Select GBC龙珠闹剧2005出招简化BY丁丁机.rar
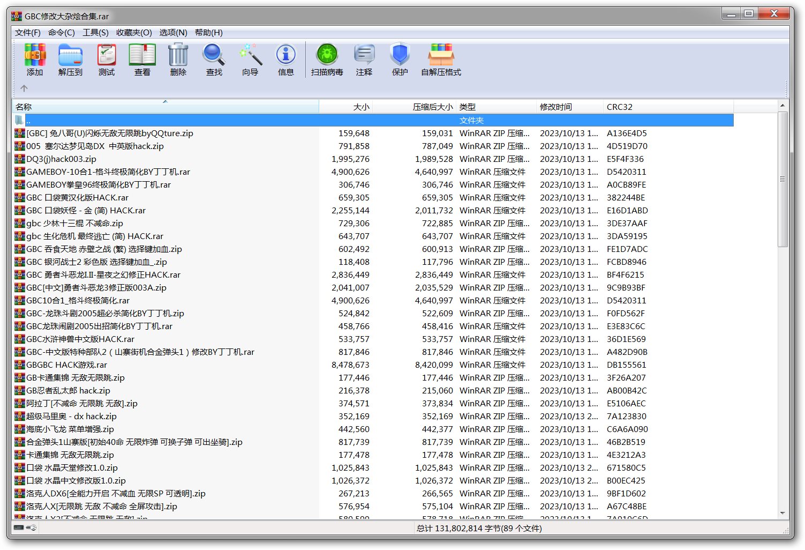 (x=99, y=326)
